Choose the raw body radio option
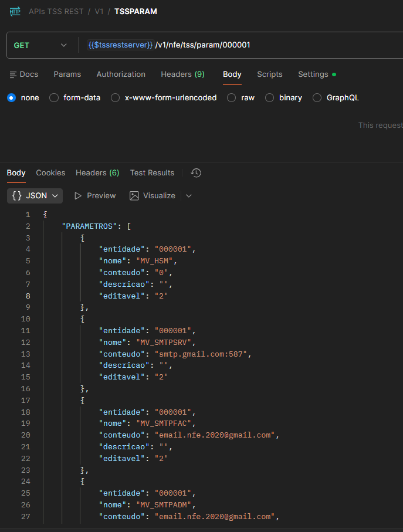 click(232, 98)
